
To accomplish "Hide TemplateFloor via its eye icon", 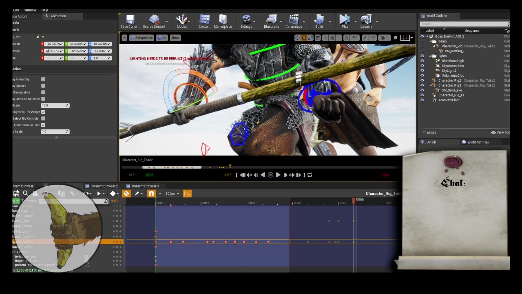I will [422, 100].
